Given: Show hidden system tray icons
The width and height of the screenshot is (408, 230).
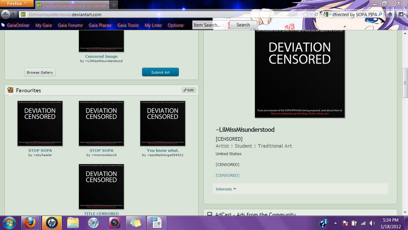Looking at the screenshot, I should (x=335, y=223).
